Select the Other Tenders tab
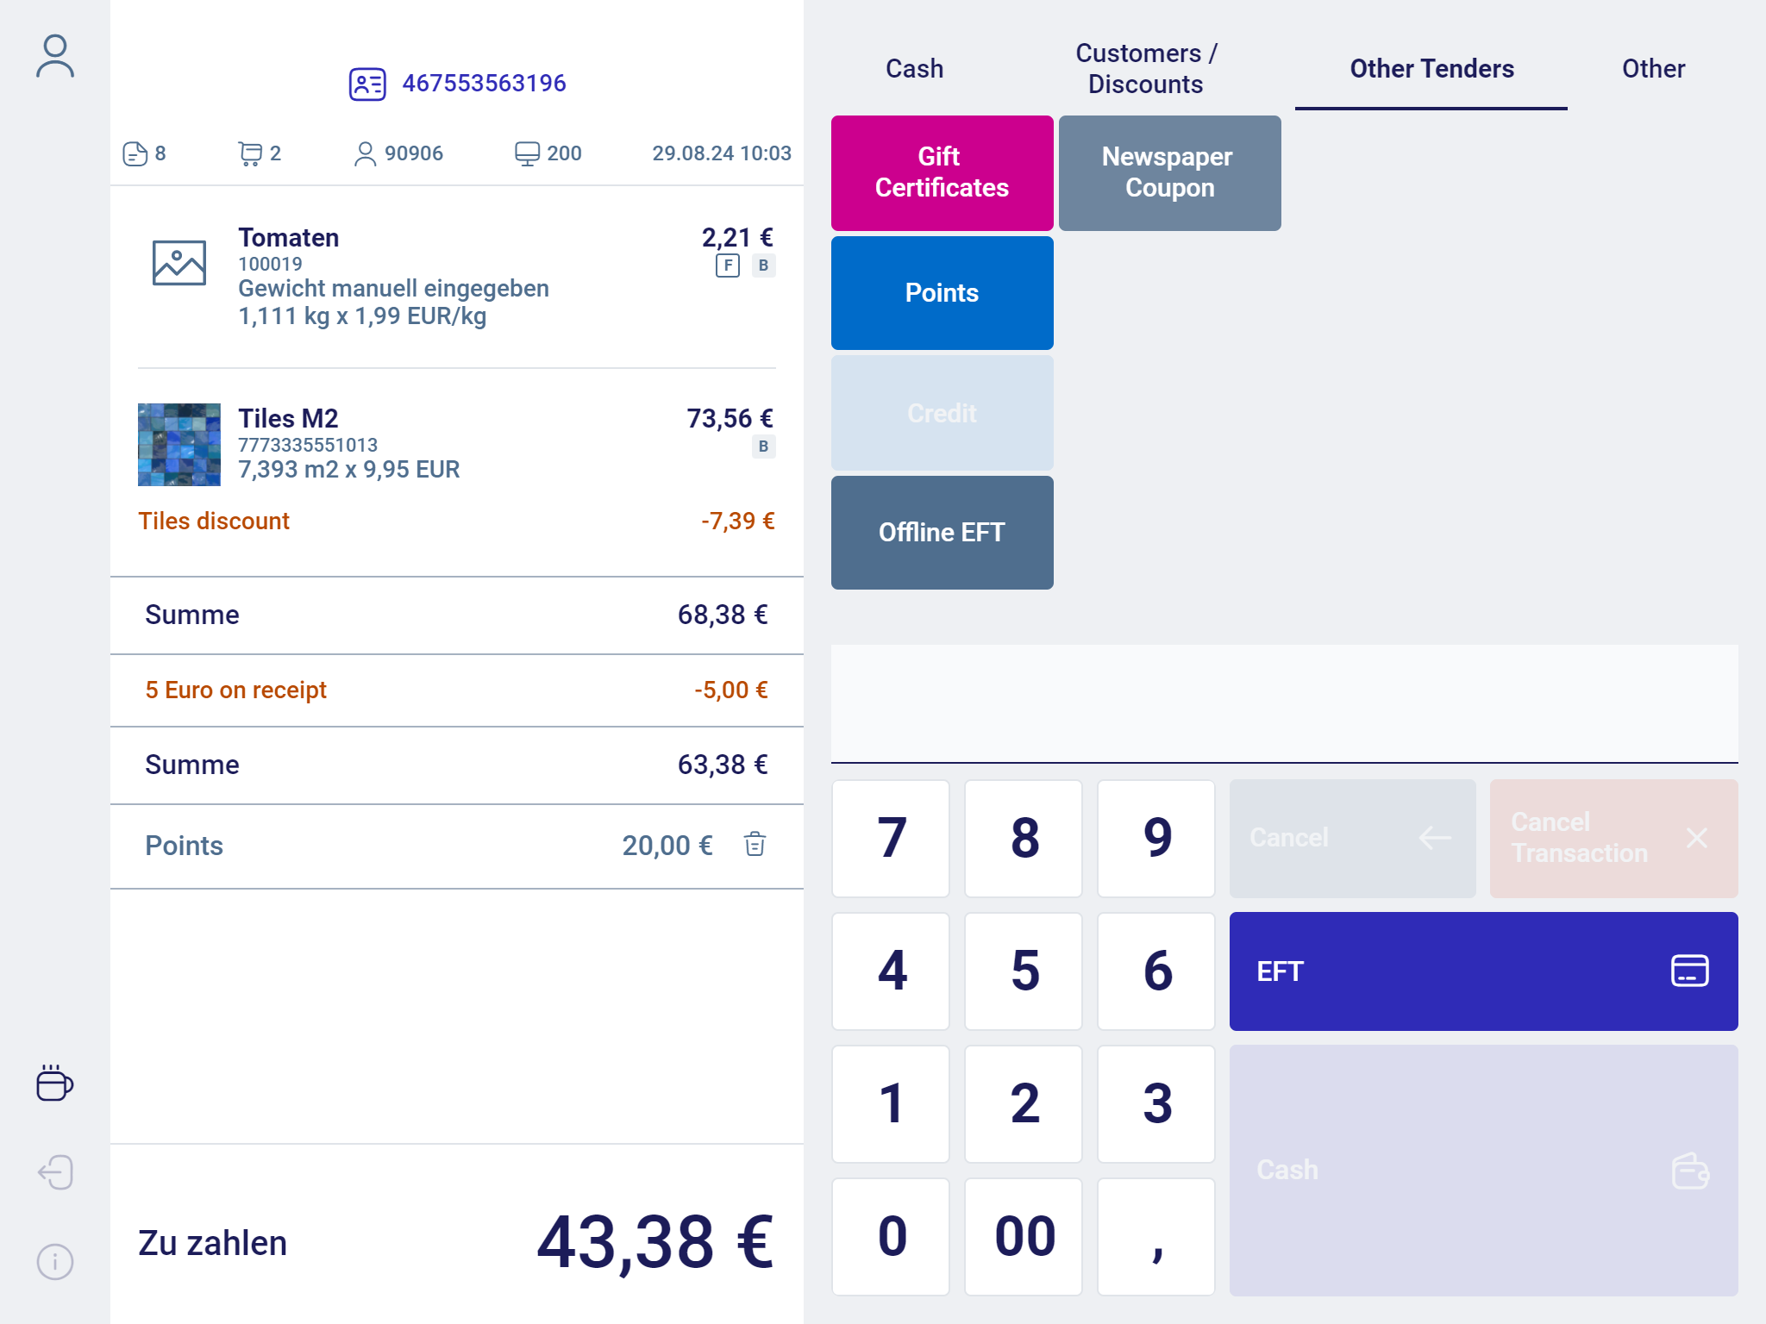The image size is (1766, 1324). (x=1431, y=68)
